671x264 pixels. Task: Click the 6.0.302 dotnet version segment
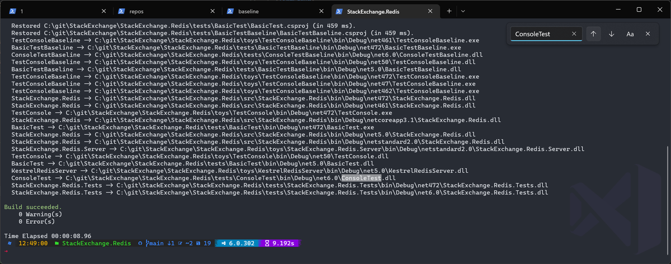[239, 244]
